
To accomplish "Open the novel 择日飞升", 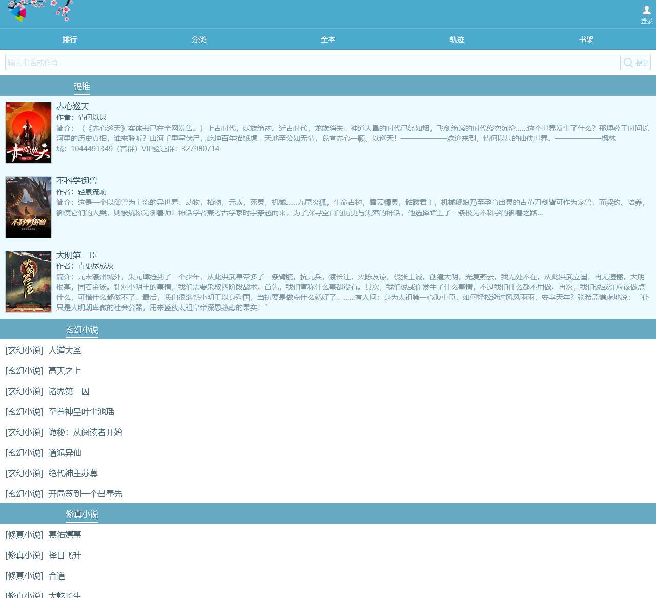I will 65,555.
